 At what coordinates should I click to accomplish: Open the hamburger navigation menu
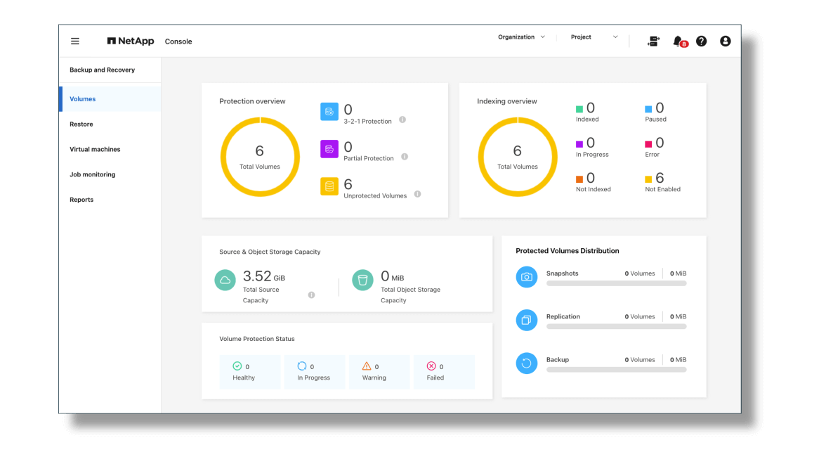(x=75, y=41)
